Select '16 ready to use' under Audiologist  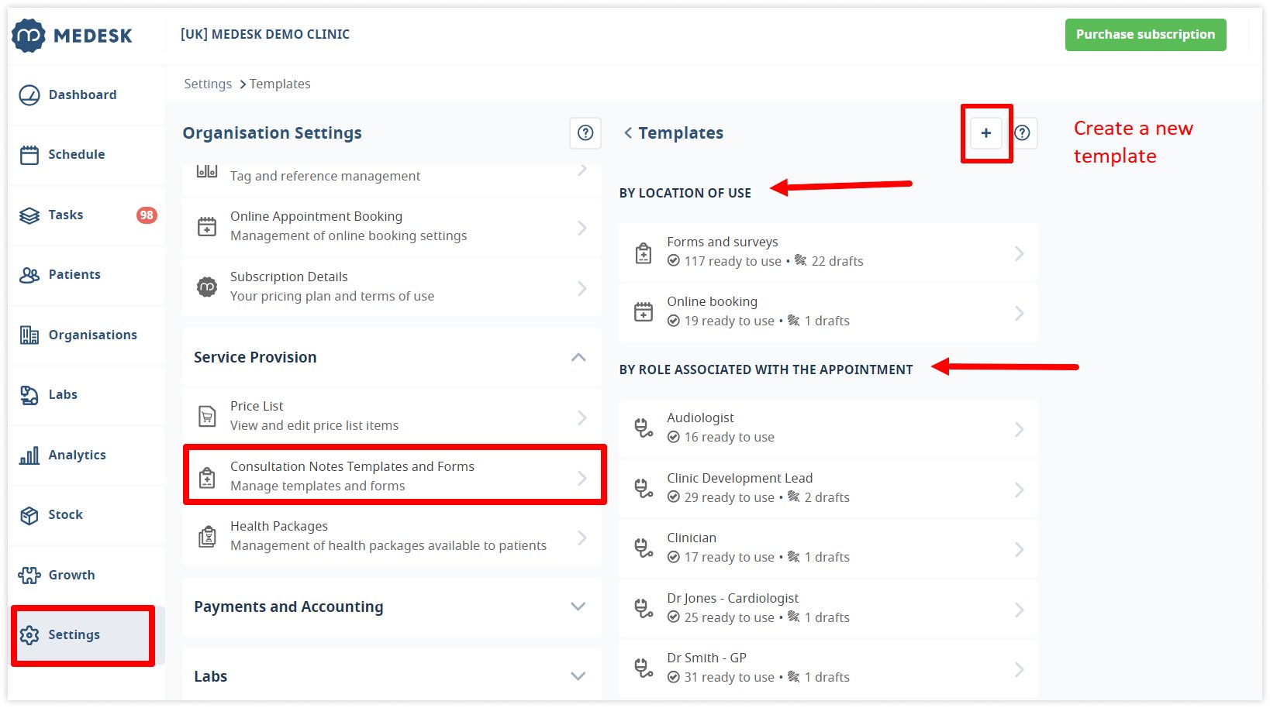coord(729,438)
